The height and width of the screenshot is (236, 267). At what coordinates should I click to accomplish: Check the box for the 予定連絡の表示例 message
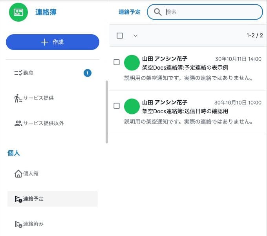(x=117, y=62)
